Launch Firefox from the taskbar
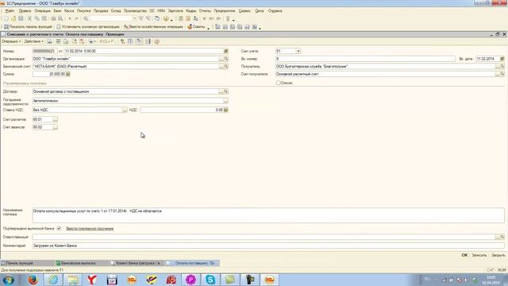This screenshot has height=286, width=508. [x=33, y=279]
